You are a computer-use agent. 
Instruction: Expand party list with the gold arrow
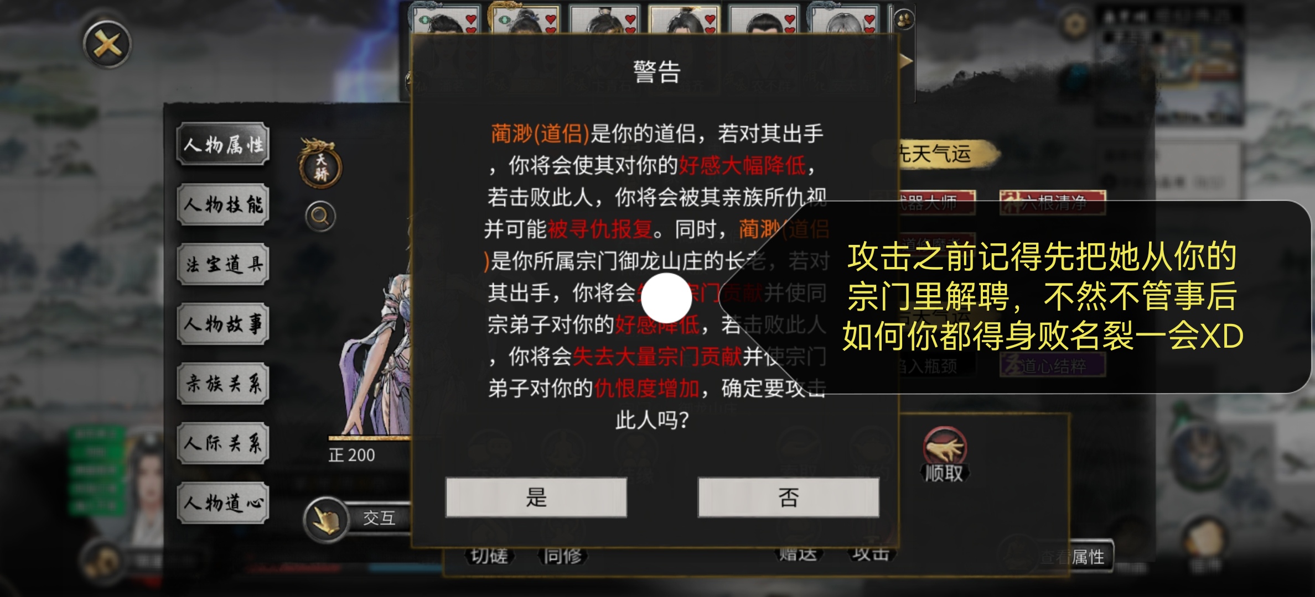(906, 62)
